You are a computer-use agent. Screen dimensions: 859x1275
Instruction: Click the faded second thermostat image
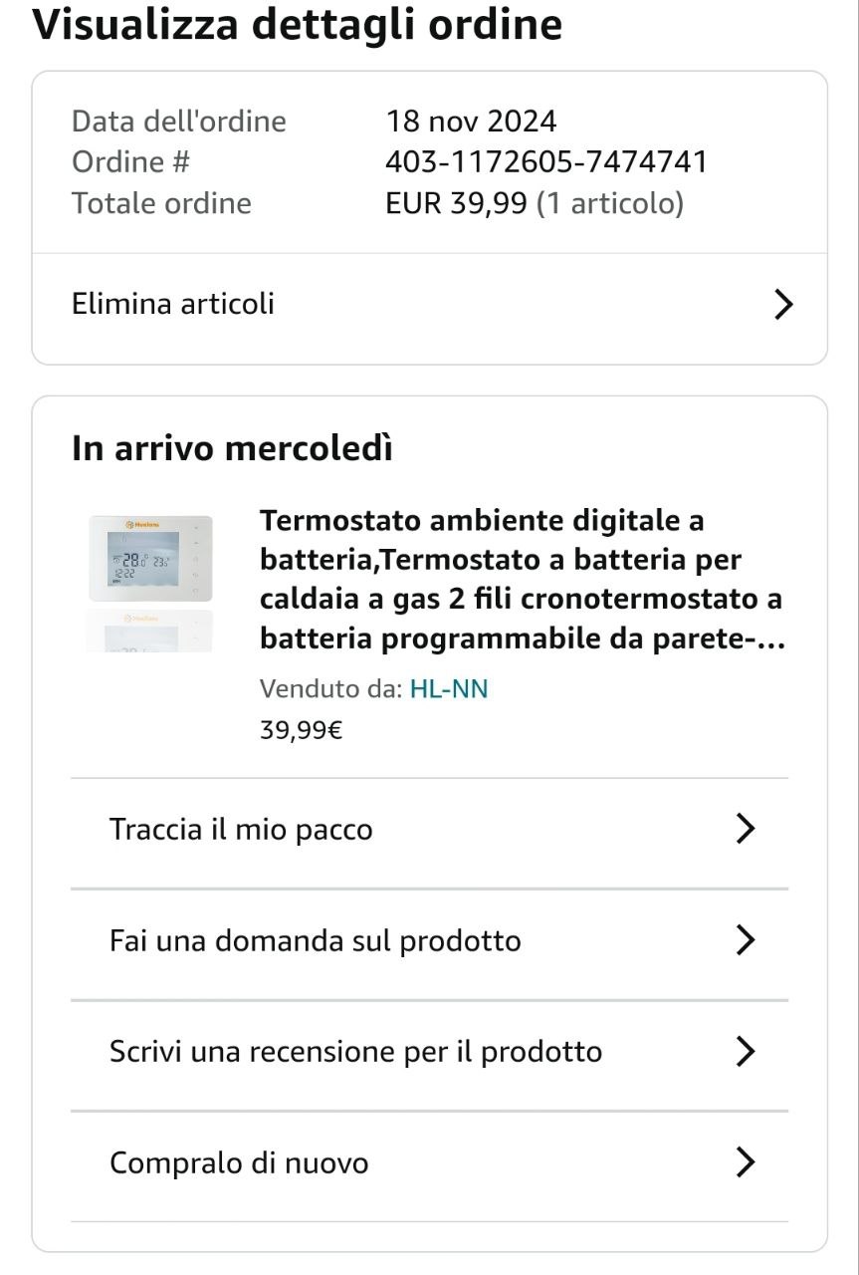pyautogui.click(x=150, y=632)
